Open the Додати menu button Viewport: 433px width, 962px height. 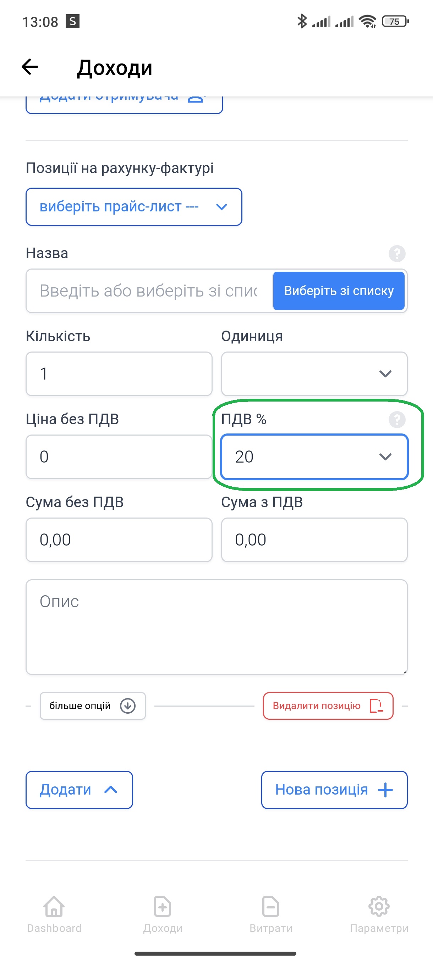79,790
